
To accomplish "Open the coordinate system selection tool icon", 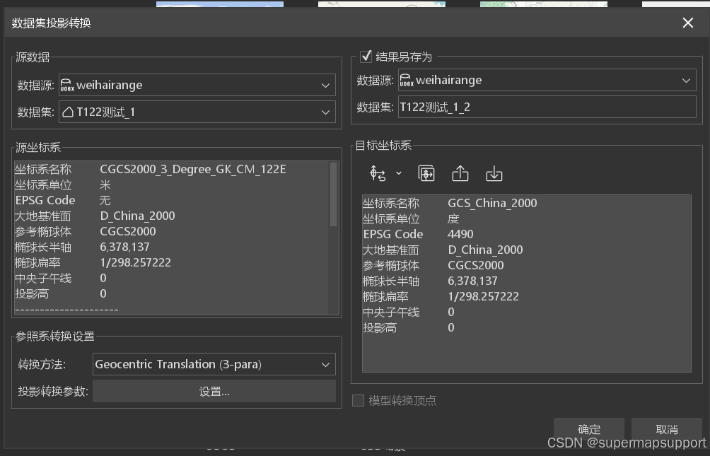I will (377, 173).
